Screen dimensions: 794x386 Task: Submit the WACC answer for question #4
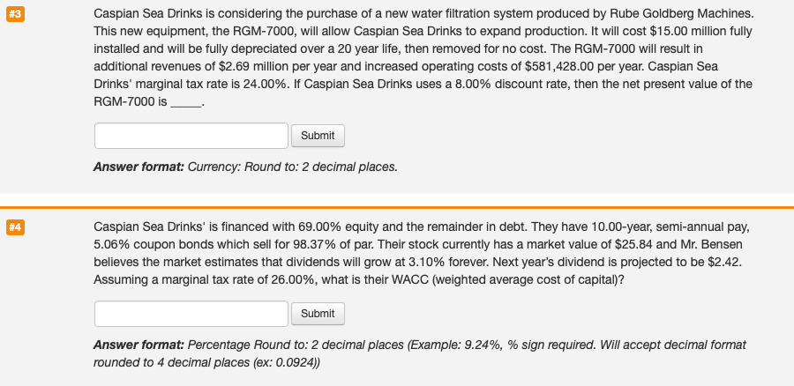pos(318,314)
